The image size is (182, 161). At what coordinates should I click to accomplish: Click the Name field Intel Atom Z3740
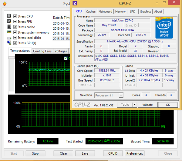(x=123, y=20)
